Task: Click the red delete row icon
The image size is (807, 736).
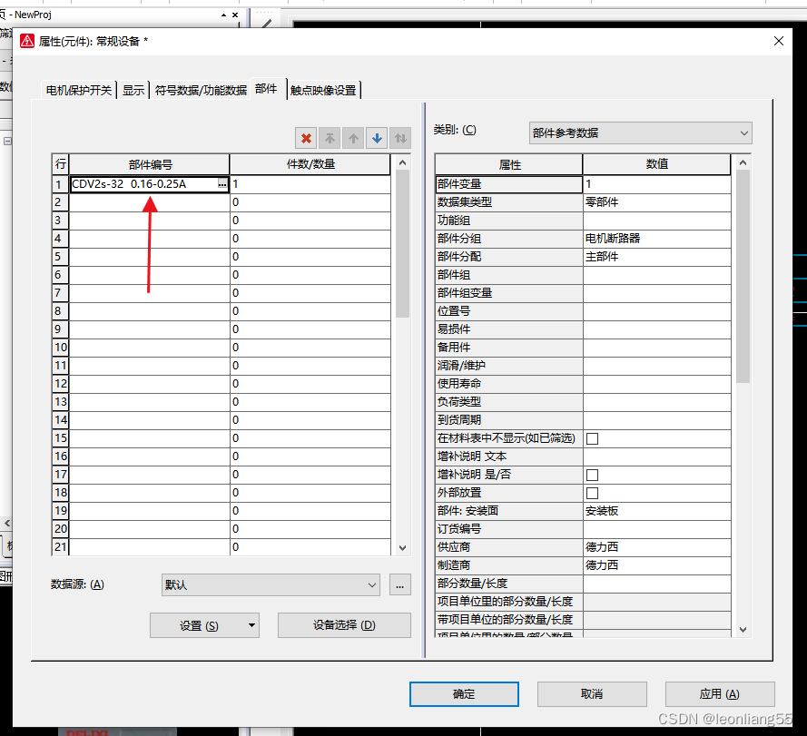Action: click(x=306, y=139)
